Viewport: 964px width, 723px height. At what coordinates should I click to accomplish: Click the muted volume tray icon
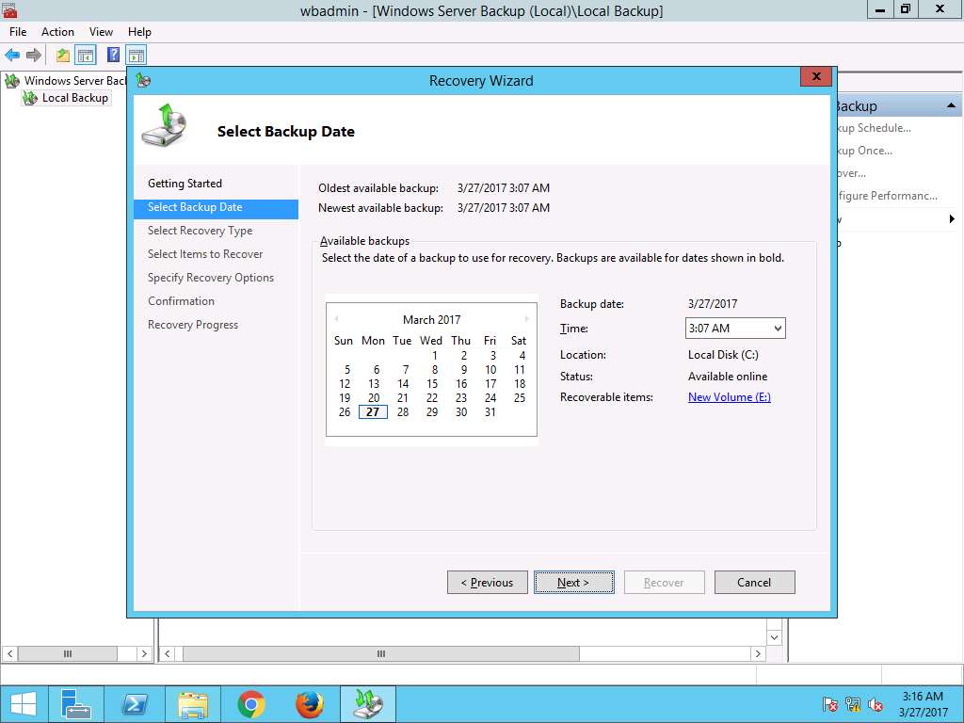click(876, 704)
